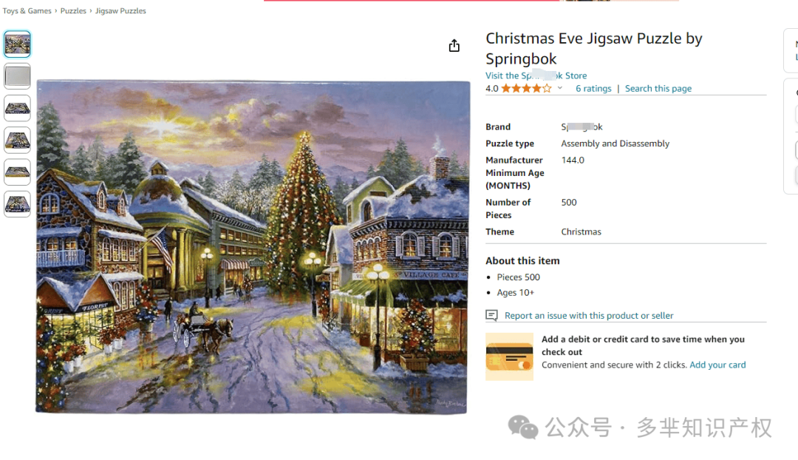Image resolution: width=798 pixels, height=460 pixels.
Task: Click the main Christmas Eve puzzle image
Action: click(x=253, y=246)
